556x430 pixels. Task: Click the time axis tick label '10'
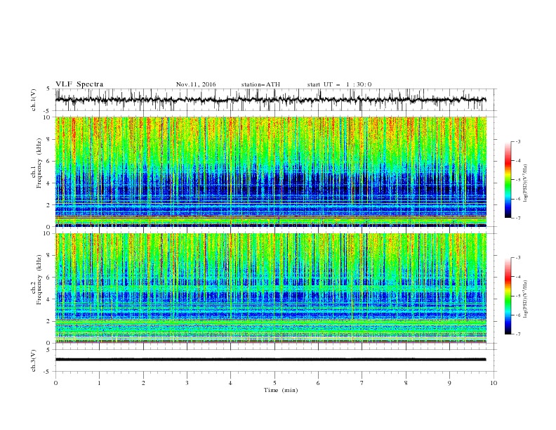click(494, 383)
